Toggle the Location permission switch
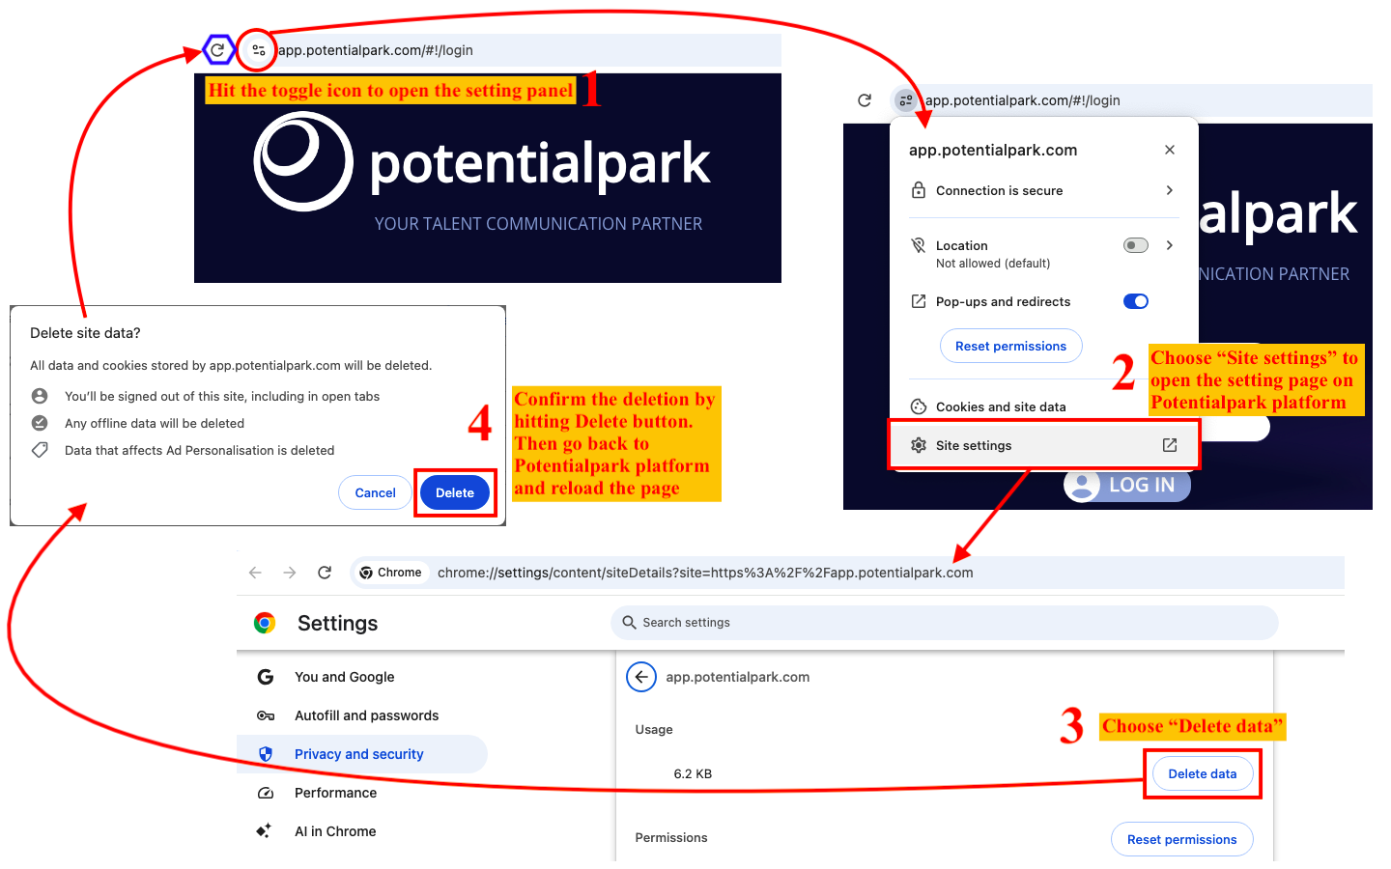 click(1136, 245)
